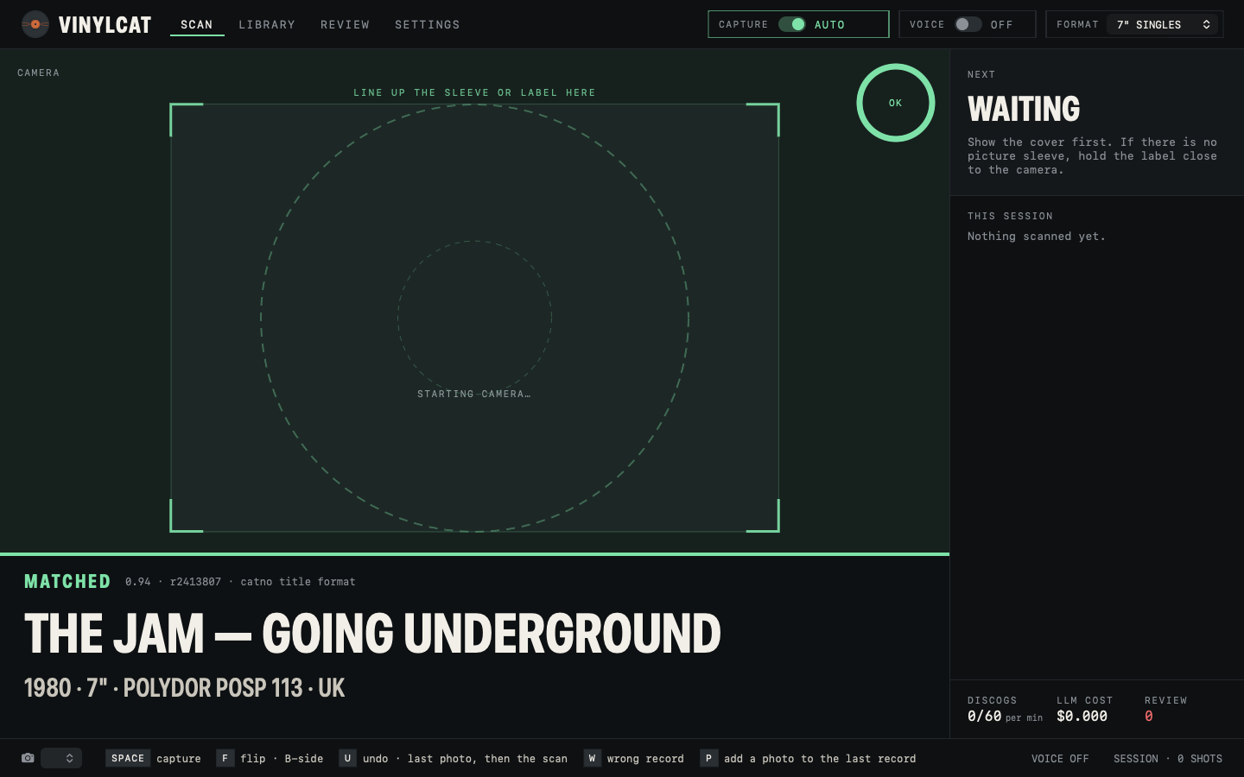The width and height of the screenshot is (1244, 777).
Task: Click the CAMERA panel label
Action: [x=39, y=73]
